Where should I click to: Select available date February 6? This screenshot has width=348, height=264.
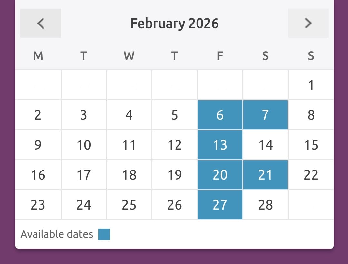coord(220,115)
